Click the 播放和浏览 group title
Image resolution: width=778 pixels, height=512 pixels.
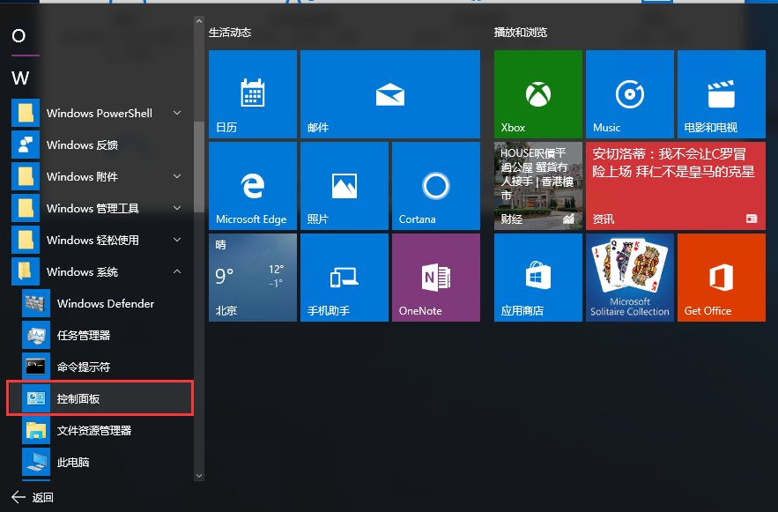[521, 33]
